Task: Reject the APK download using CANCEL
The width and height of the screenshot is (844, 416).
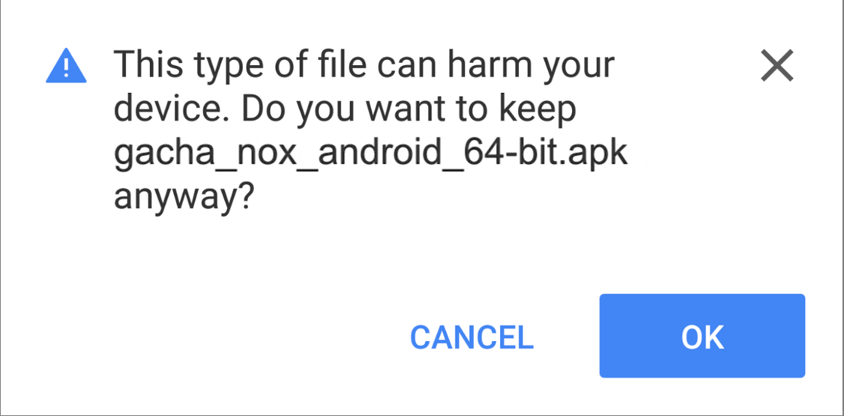Action: pyautogui.click(x=471, y=337)
